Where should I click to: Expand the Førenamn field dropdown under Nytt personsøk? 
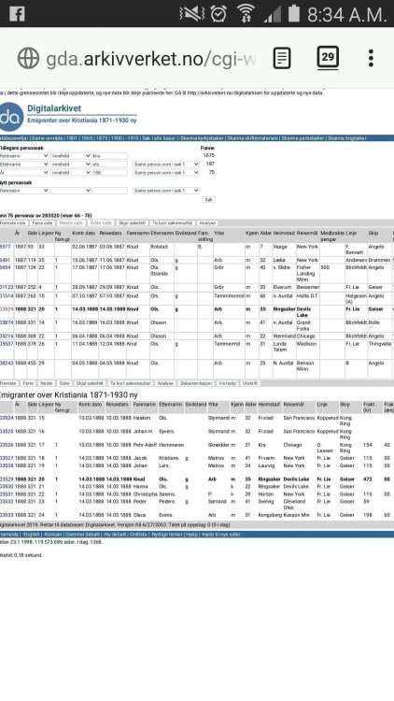coord(24,191)
